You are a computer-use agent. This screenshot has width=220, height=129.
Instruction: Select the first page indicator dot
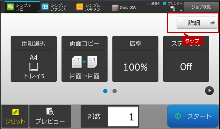pos(105,91)
